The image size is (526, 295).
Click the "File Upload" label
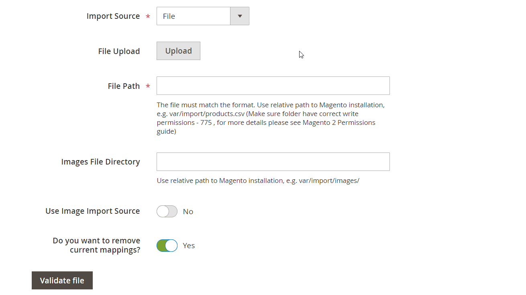pos(119,51)
